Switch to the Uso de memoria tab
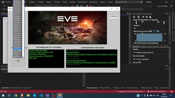Screen dimensions: 175x98 [153, 46]
